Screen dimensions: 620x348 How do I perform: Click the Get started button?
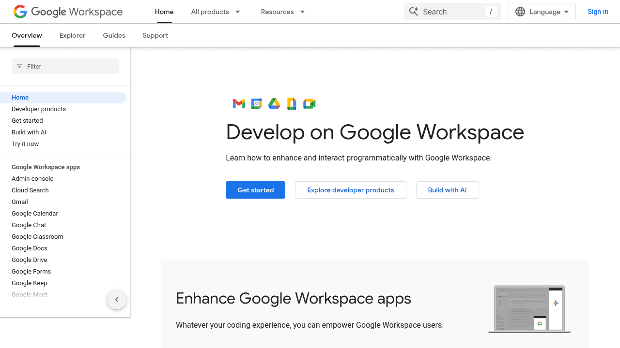[255, 190]
